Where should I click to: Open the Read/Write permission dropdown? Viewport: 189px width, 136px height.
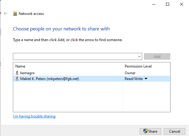[x=146, y=79]
